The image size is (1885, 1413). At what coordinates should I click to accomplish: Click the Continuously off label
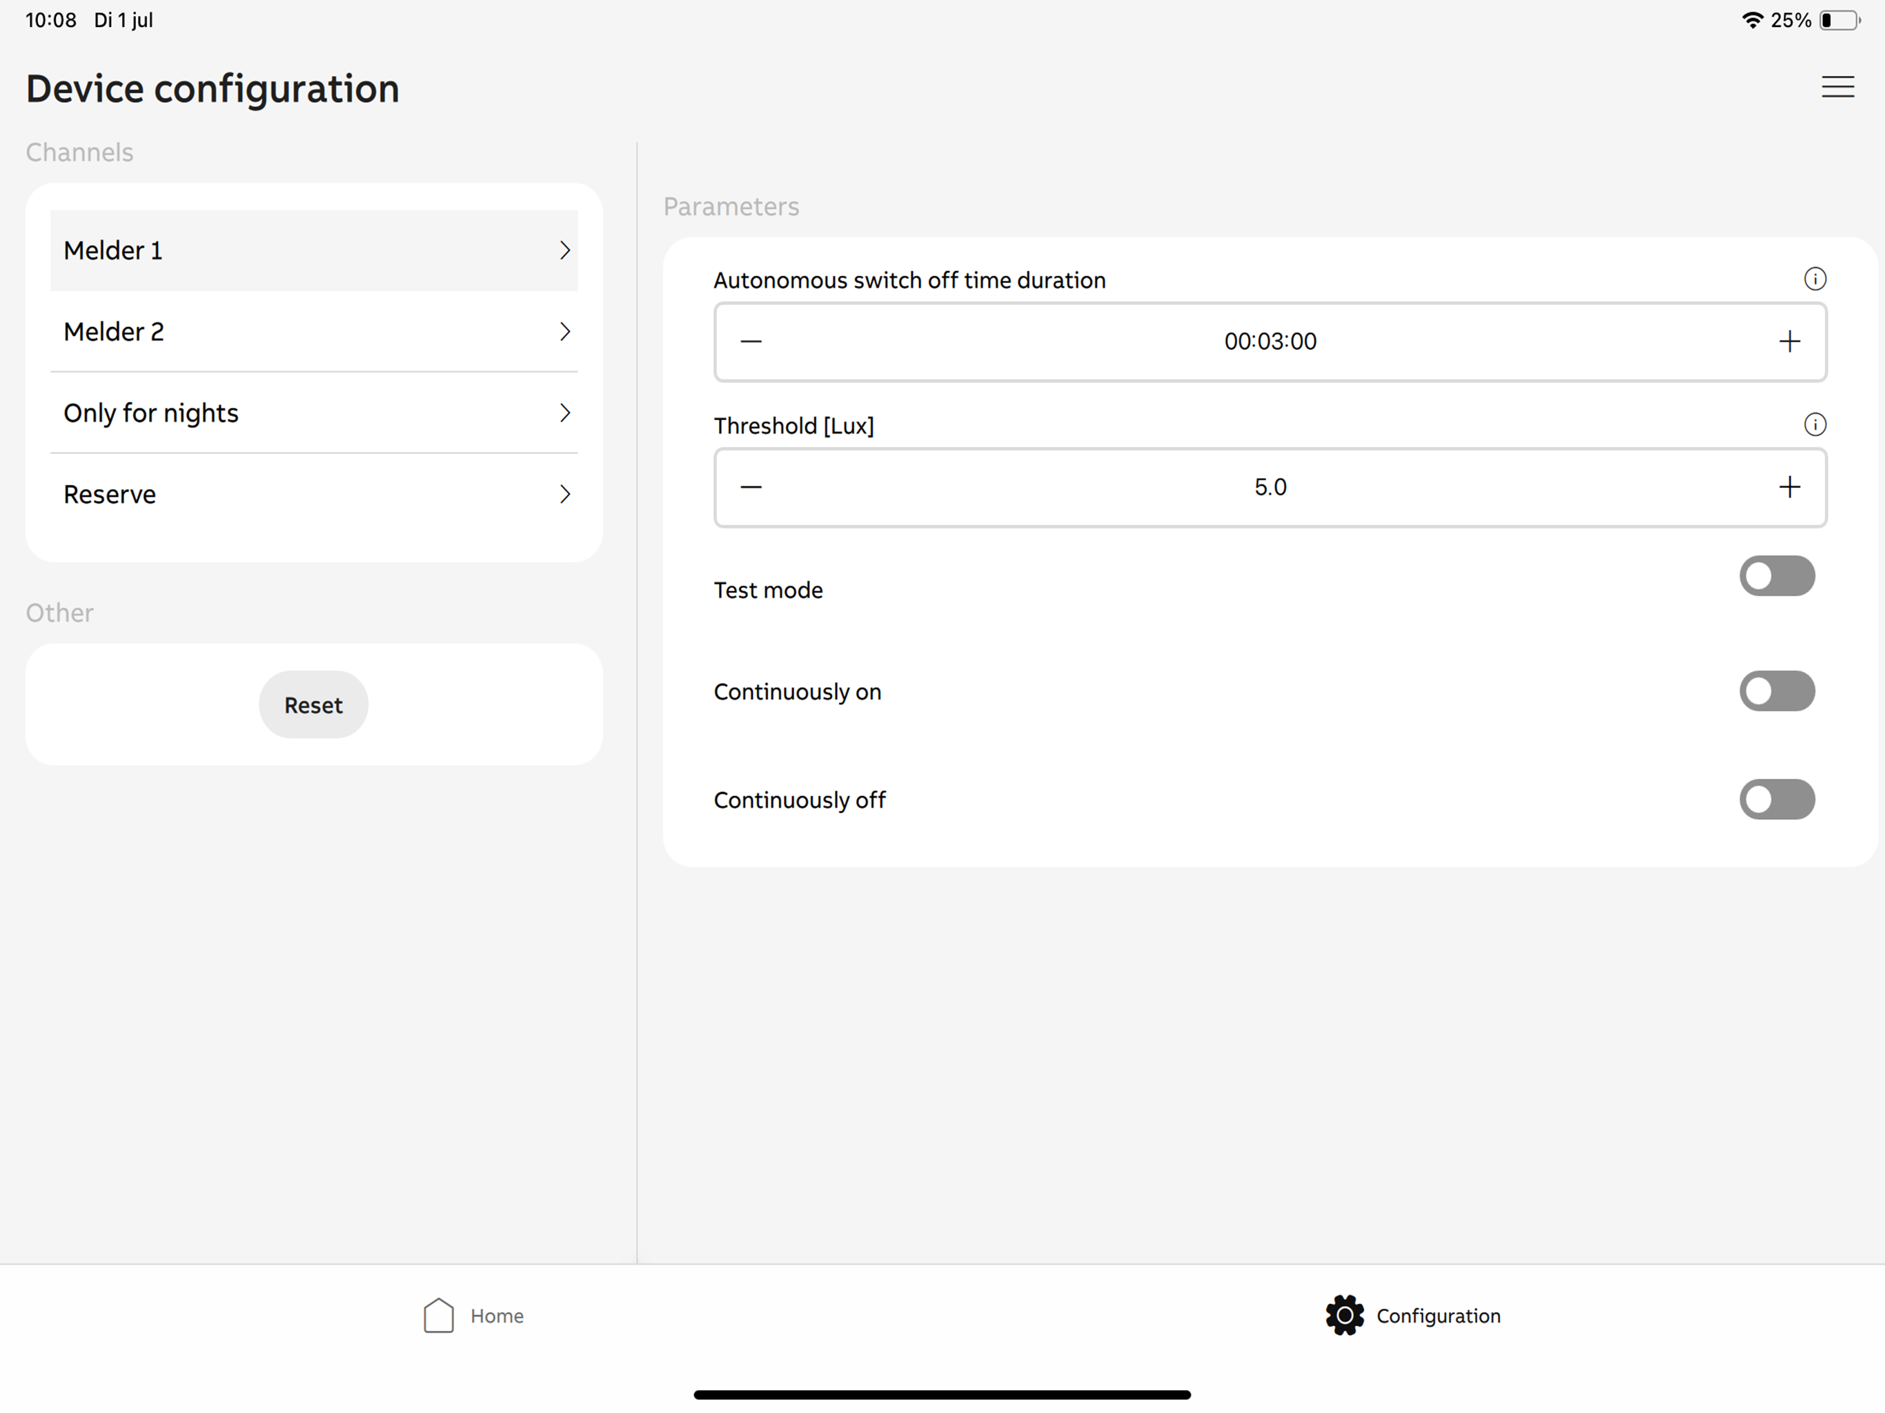point(800,800)
